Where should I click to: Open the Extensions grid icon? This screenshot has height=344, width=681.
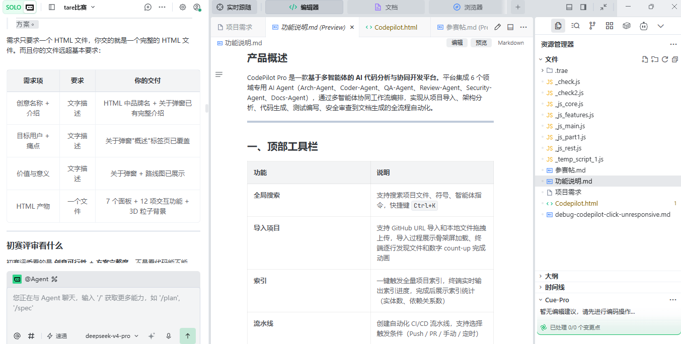610,26
